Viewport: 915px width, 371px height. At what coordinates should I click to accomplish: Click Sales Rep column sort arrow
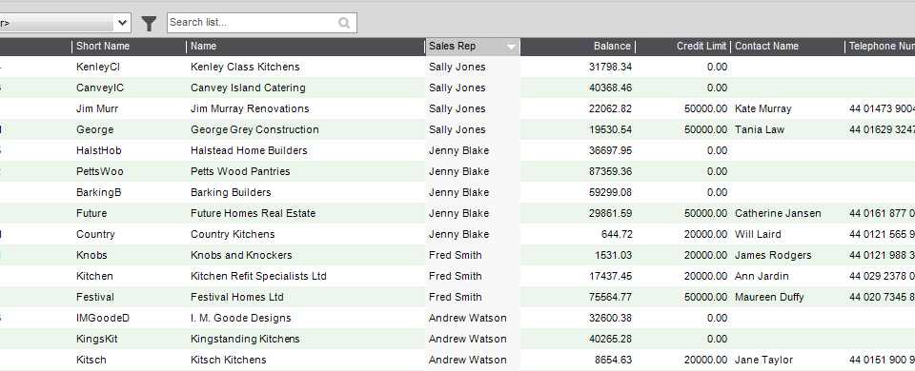point(511,47)
